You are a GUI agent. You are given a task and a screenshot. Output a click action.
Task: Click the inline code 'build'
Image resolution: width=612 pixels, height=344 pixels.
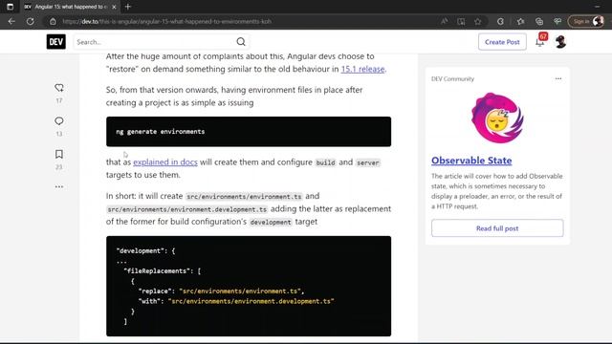pyautogui.click(x=325, y=162)
